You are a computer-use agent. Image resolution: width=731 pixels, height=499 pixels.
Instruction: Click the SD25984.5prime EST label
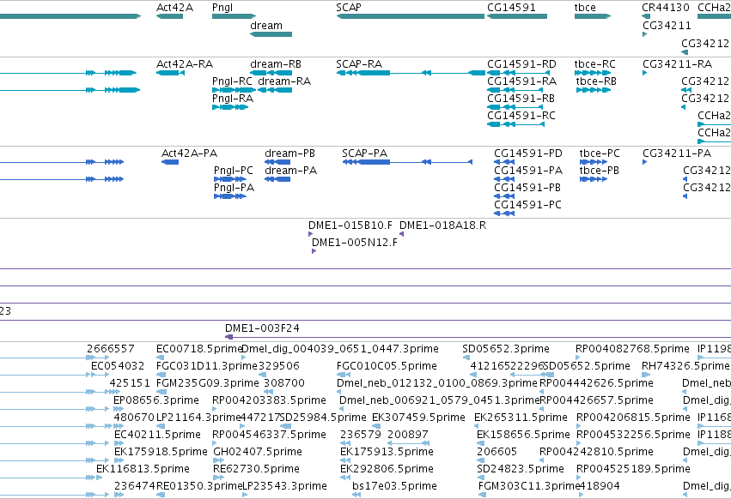point(323,418)
